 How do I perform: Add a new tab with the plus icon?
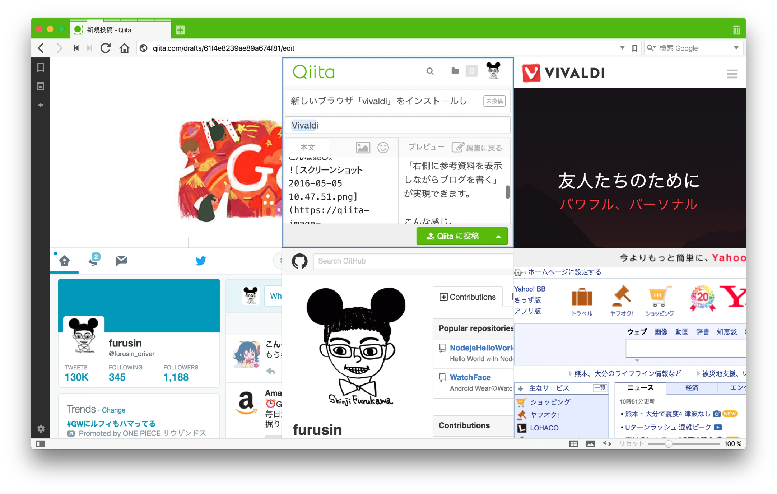[180, 30]
